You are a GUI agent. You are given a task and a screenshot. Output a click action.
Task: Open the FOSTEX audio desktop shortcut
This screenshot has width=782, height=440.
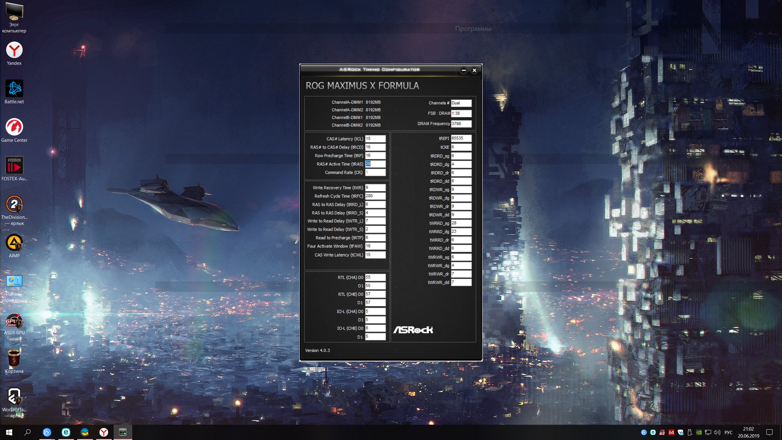click(14, 166)
